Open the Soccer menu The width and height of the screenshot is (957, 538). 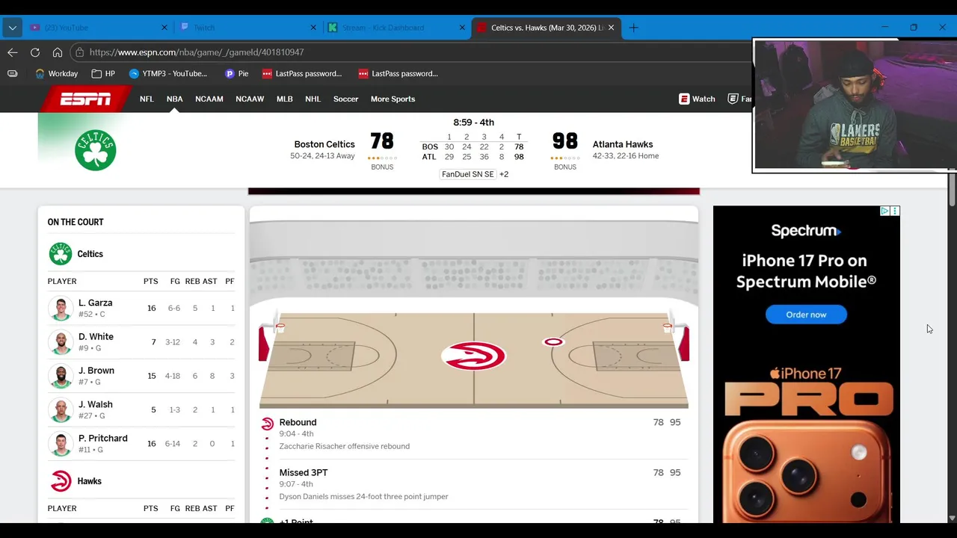[x=345, y=99]
